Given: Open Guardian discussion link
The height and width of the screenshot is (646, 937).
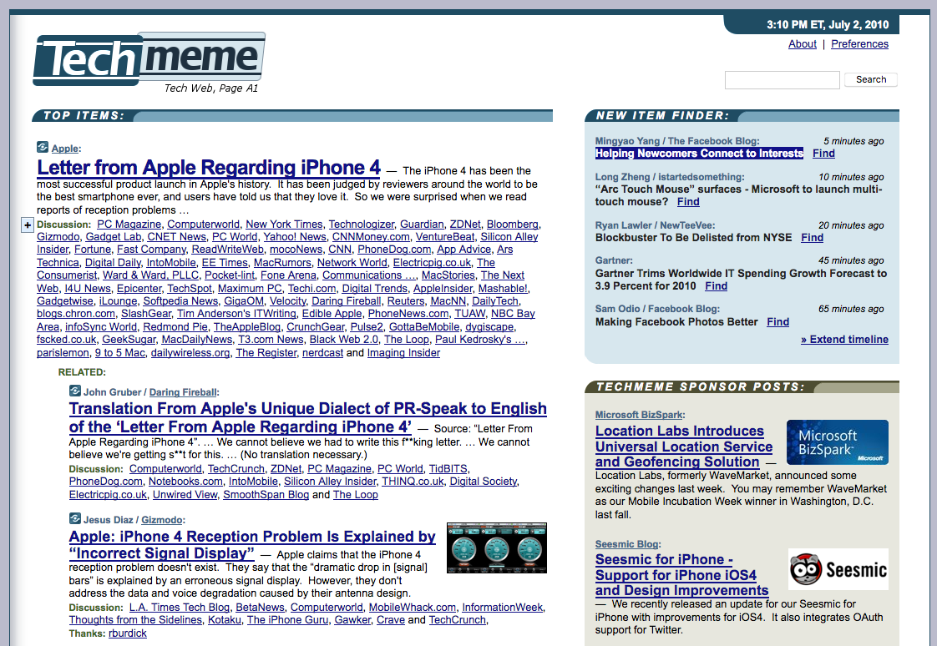Looking at the screenshot, I should (422, 224).
